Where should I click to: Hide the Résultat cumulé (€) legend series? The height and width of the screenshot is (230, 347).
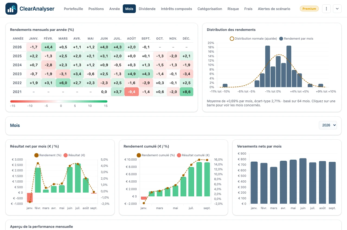tap(193, 155)
